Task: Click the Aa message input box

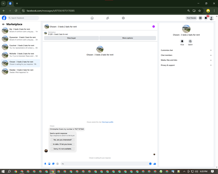Action: pos(104,164)
